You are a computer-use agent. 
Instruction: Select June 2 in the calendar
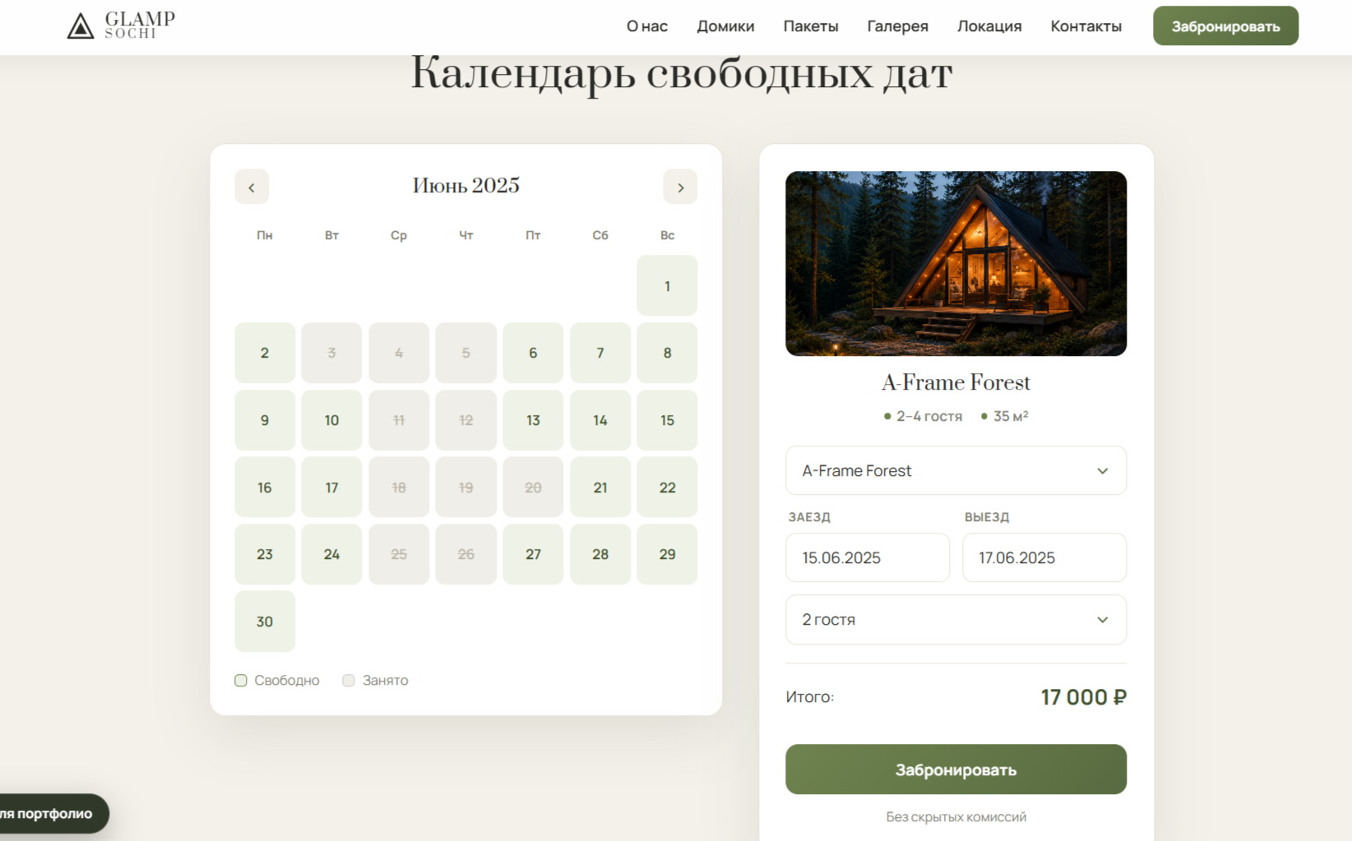(265, 353)
